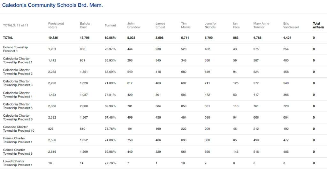Select the Bowne Township Precinct 1 row
The image size is (327, 171).
pos(15,49)
